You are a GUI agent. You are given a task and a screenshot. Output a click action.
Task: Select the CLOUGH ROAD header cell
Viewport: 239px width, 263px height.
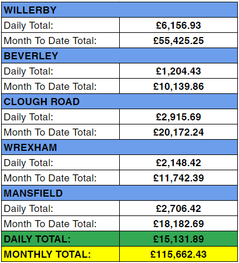119,102
